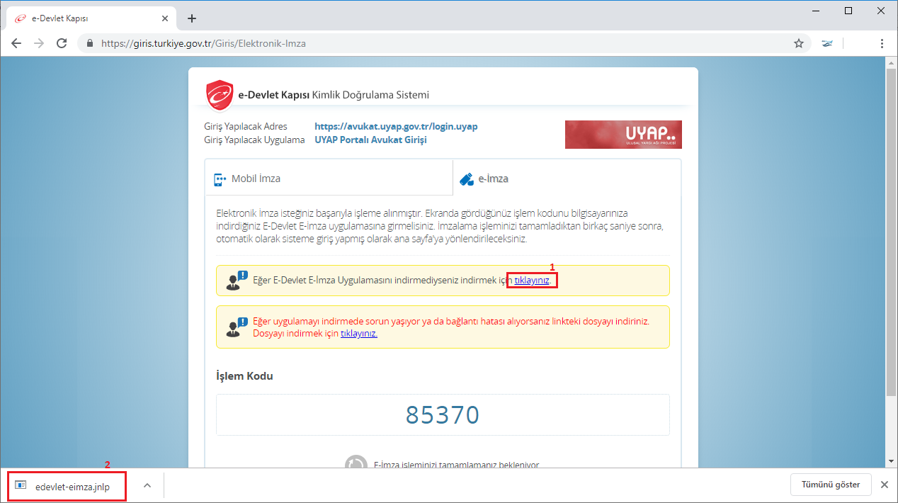The image size is (898, 503).
Task: Click the 'Giriş Yapılacak Adres' label
Action: coord(246,127)
